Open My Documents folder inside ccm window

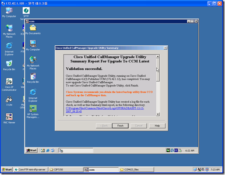(x=33, y=30)
